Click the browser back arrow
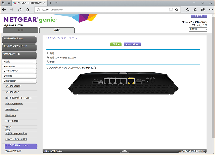 pyautogui.click(x=4, y=10)
